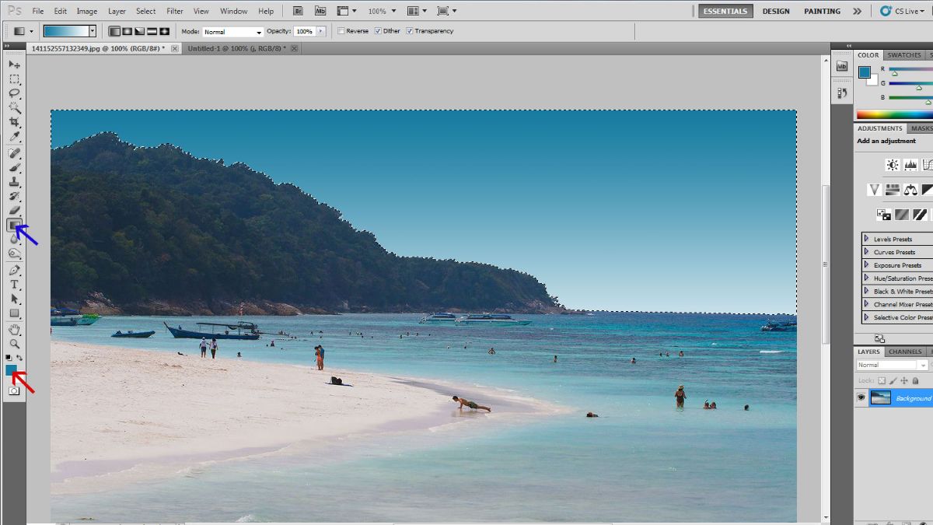Click the Brightness/Contrast adjustment icon
The width and height of the screenshot is (933, 525).
(x=892, y=165)
